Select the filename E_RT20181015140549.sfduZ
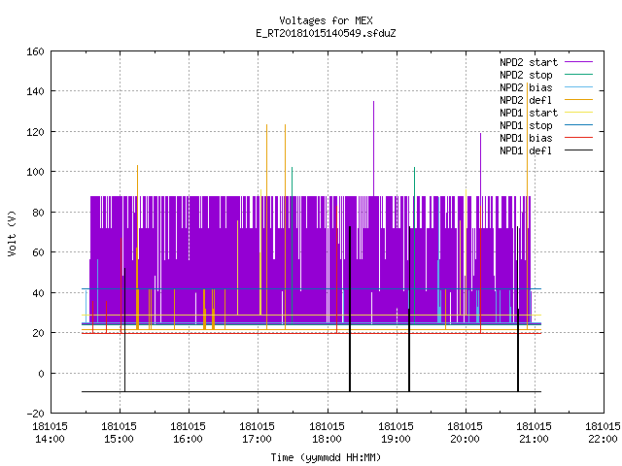 pyautogui.click(x=326, y=33)
